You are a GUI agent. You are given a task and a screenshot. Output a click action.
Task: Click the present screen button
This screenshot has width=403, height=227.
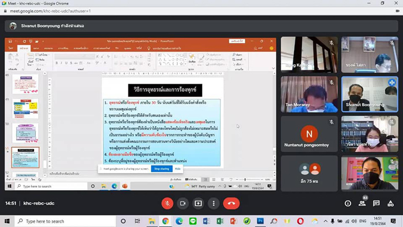[198, 203]
